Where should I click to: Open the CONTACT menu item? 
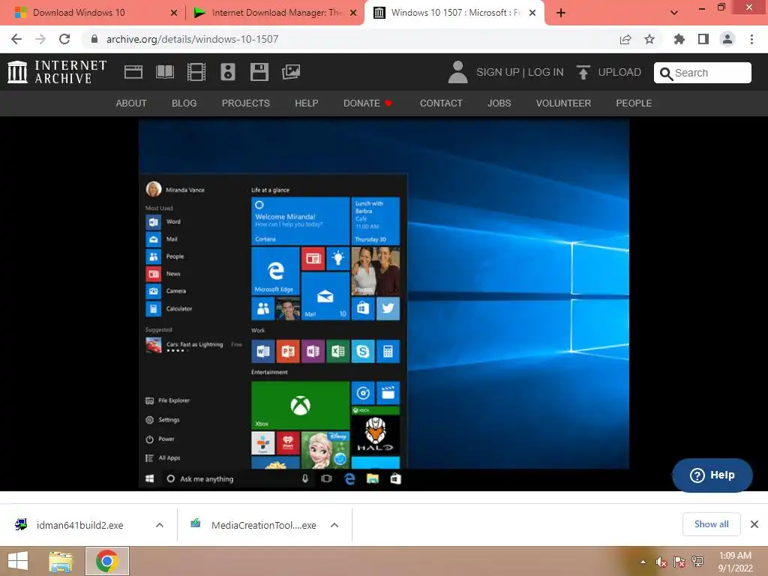[x=441, y=103]
